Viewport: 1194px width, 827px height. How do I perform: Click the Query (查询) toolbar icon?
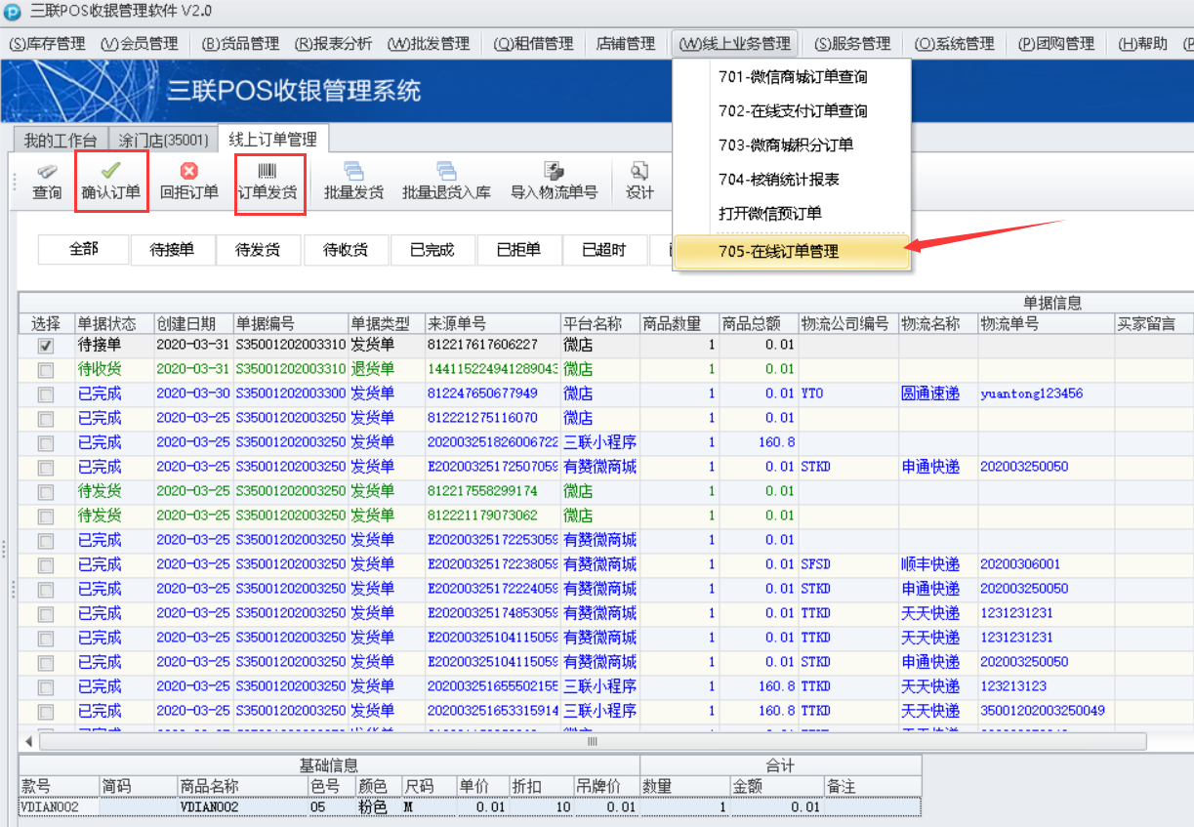(x=47, y=172)
